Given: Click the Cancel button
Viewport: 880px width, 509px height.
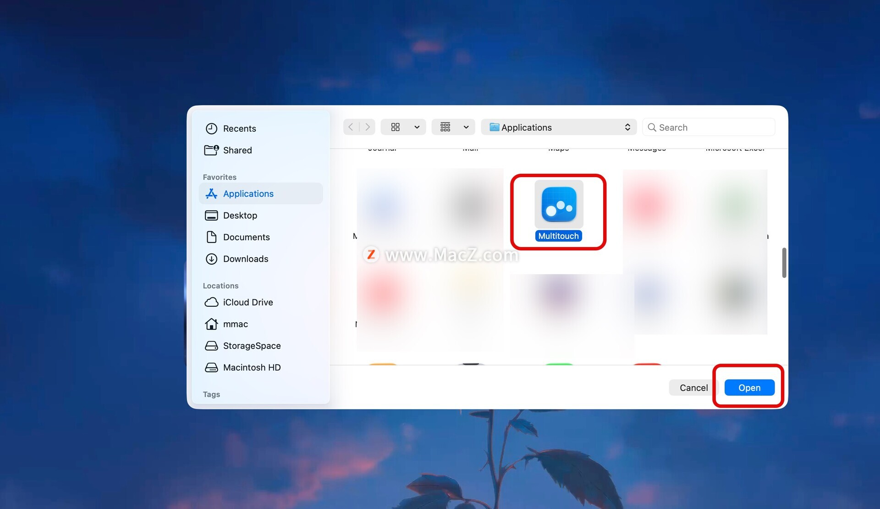Looking at the screenshot, I should point(693,387).
